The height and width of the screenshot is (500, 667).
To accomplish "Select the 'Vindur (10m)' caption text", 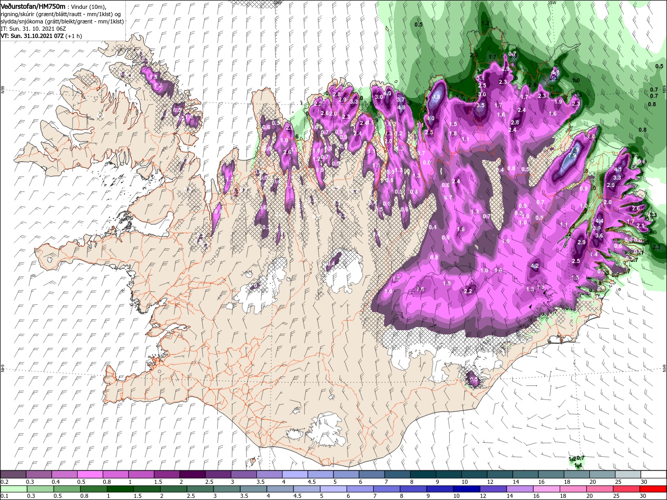I will [x=87, y=6].
